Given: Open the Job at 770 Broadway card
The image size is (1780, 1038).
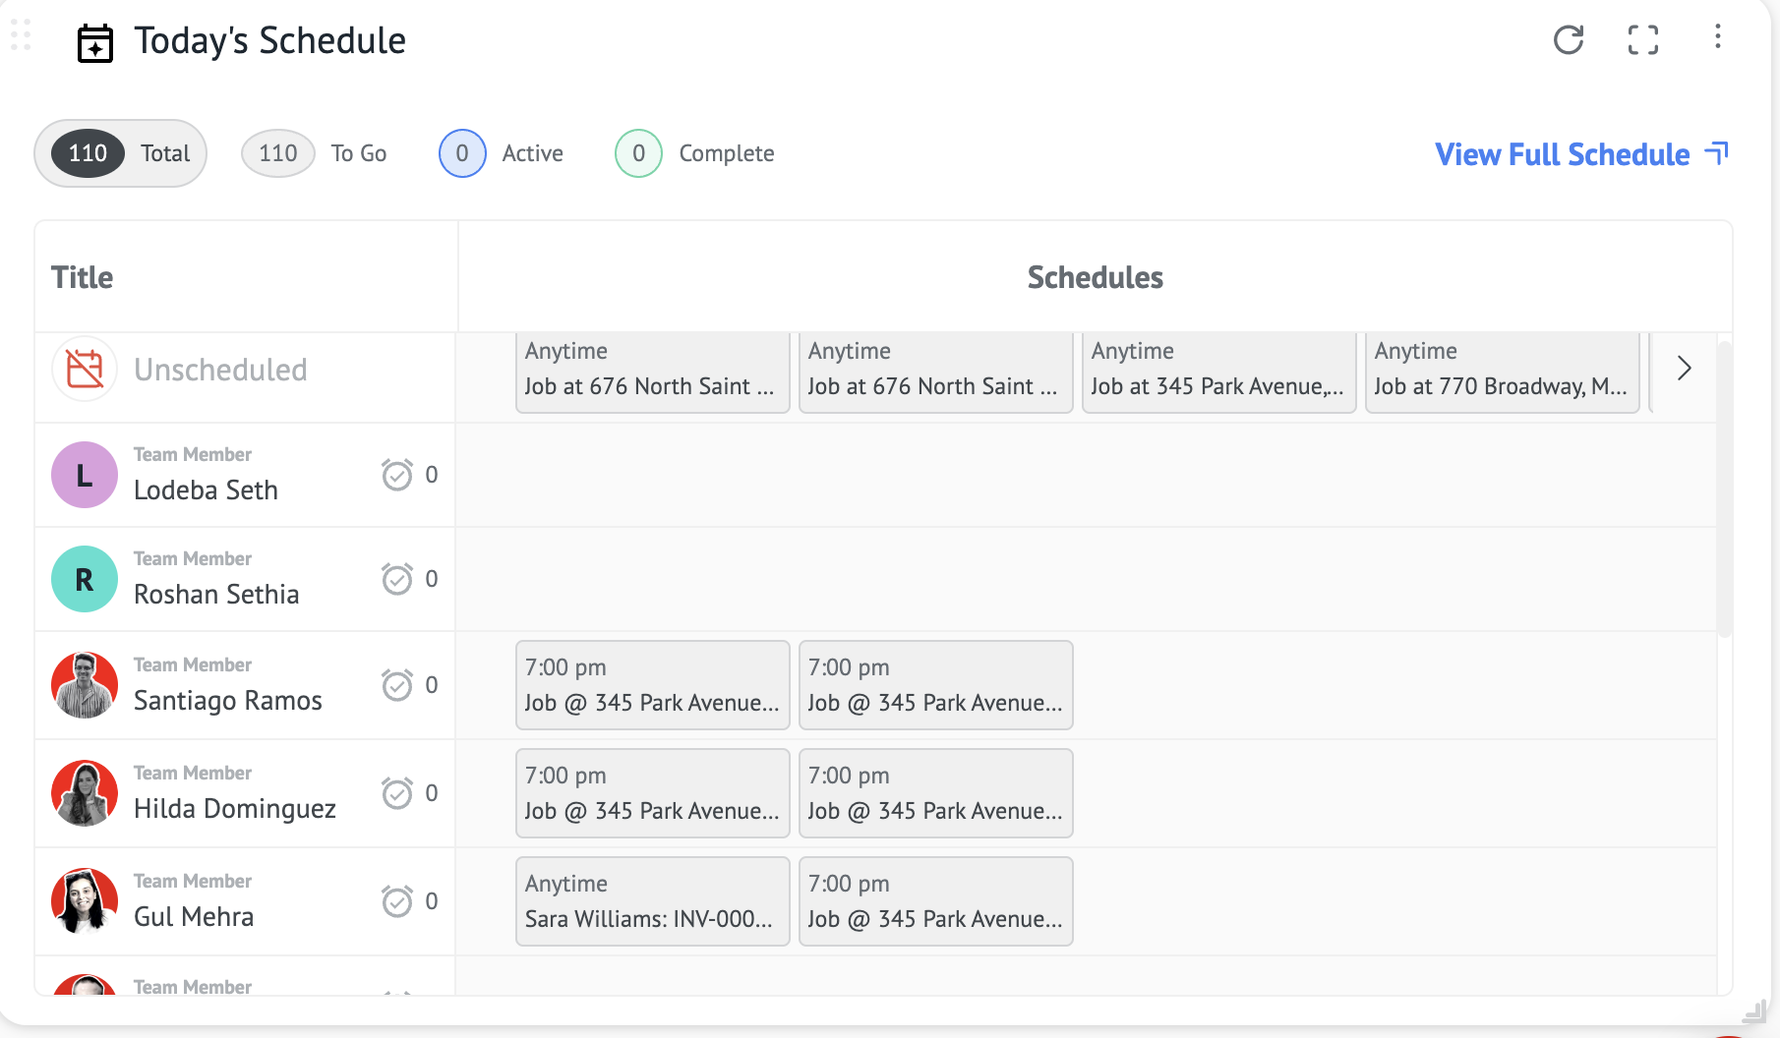Looking at the screenshot, I should pyautogui.click(x=1502, y=371).
